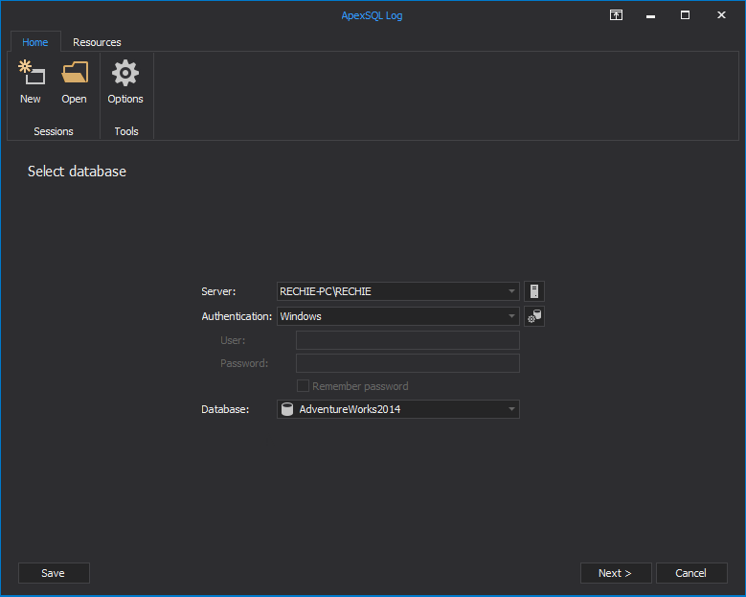Open the Authentication dropdown showing Windows
The height and width of the screenshot is (597, 746).
pos(511,316)
